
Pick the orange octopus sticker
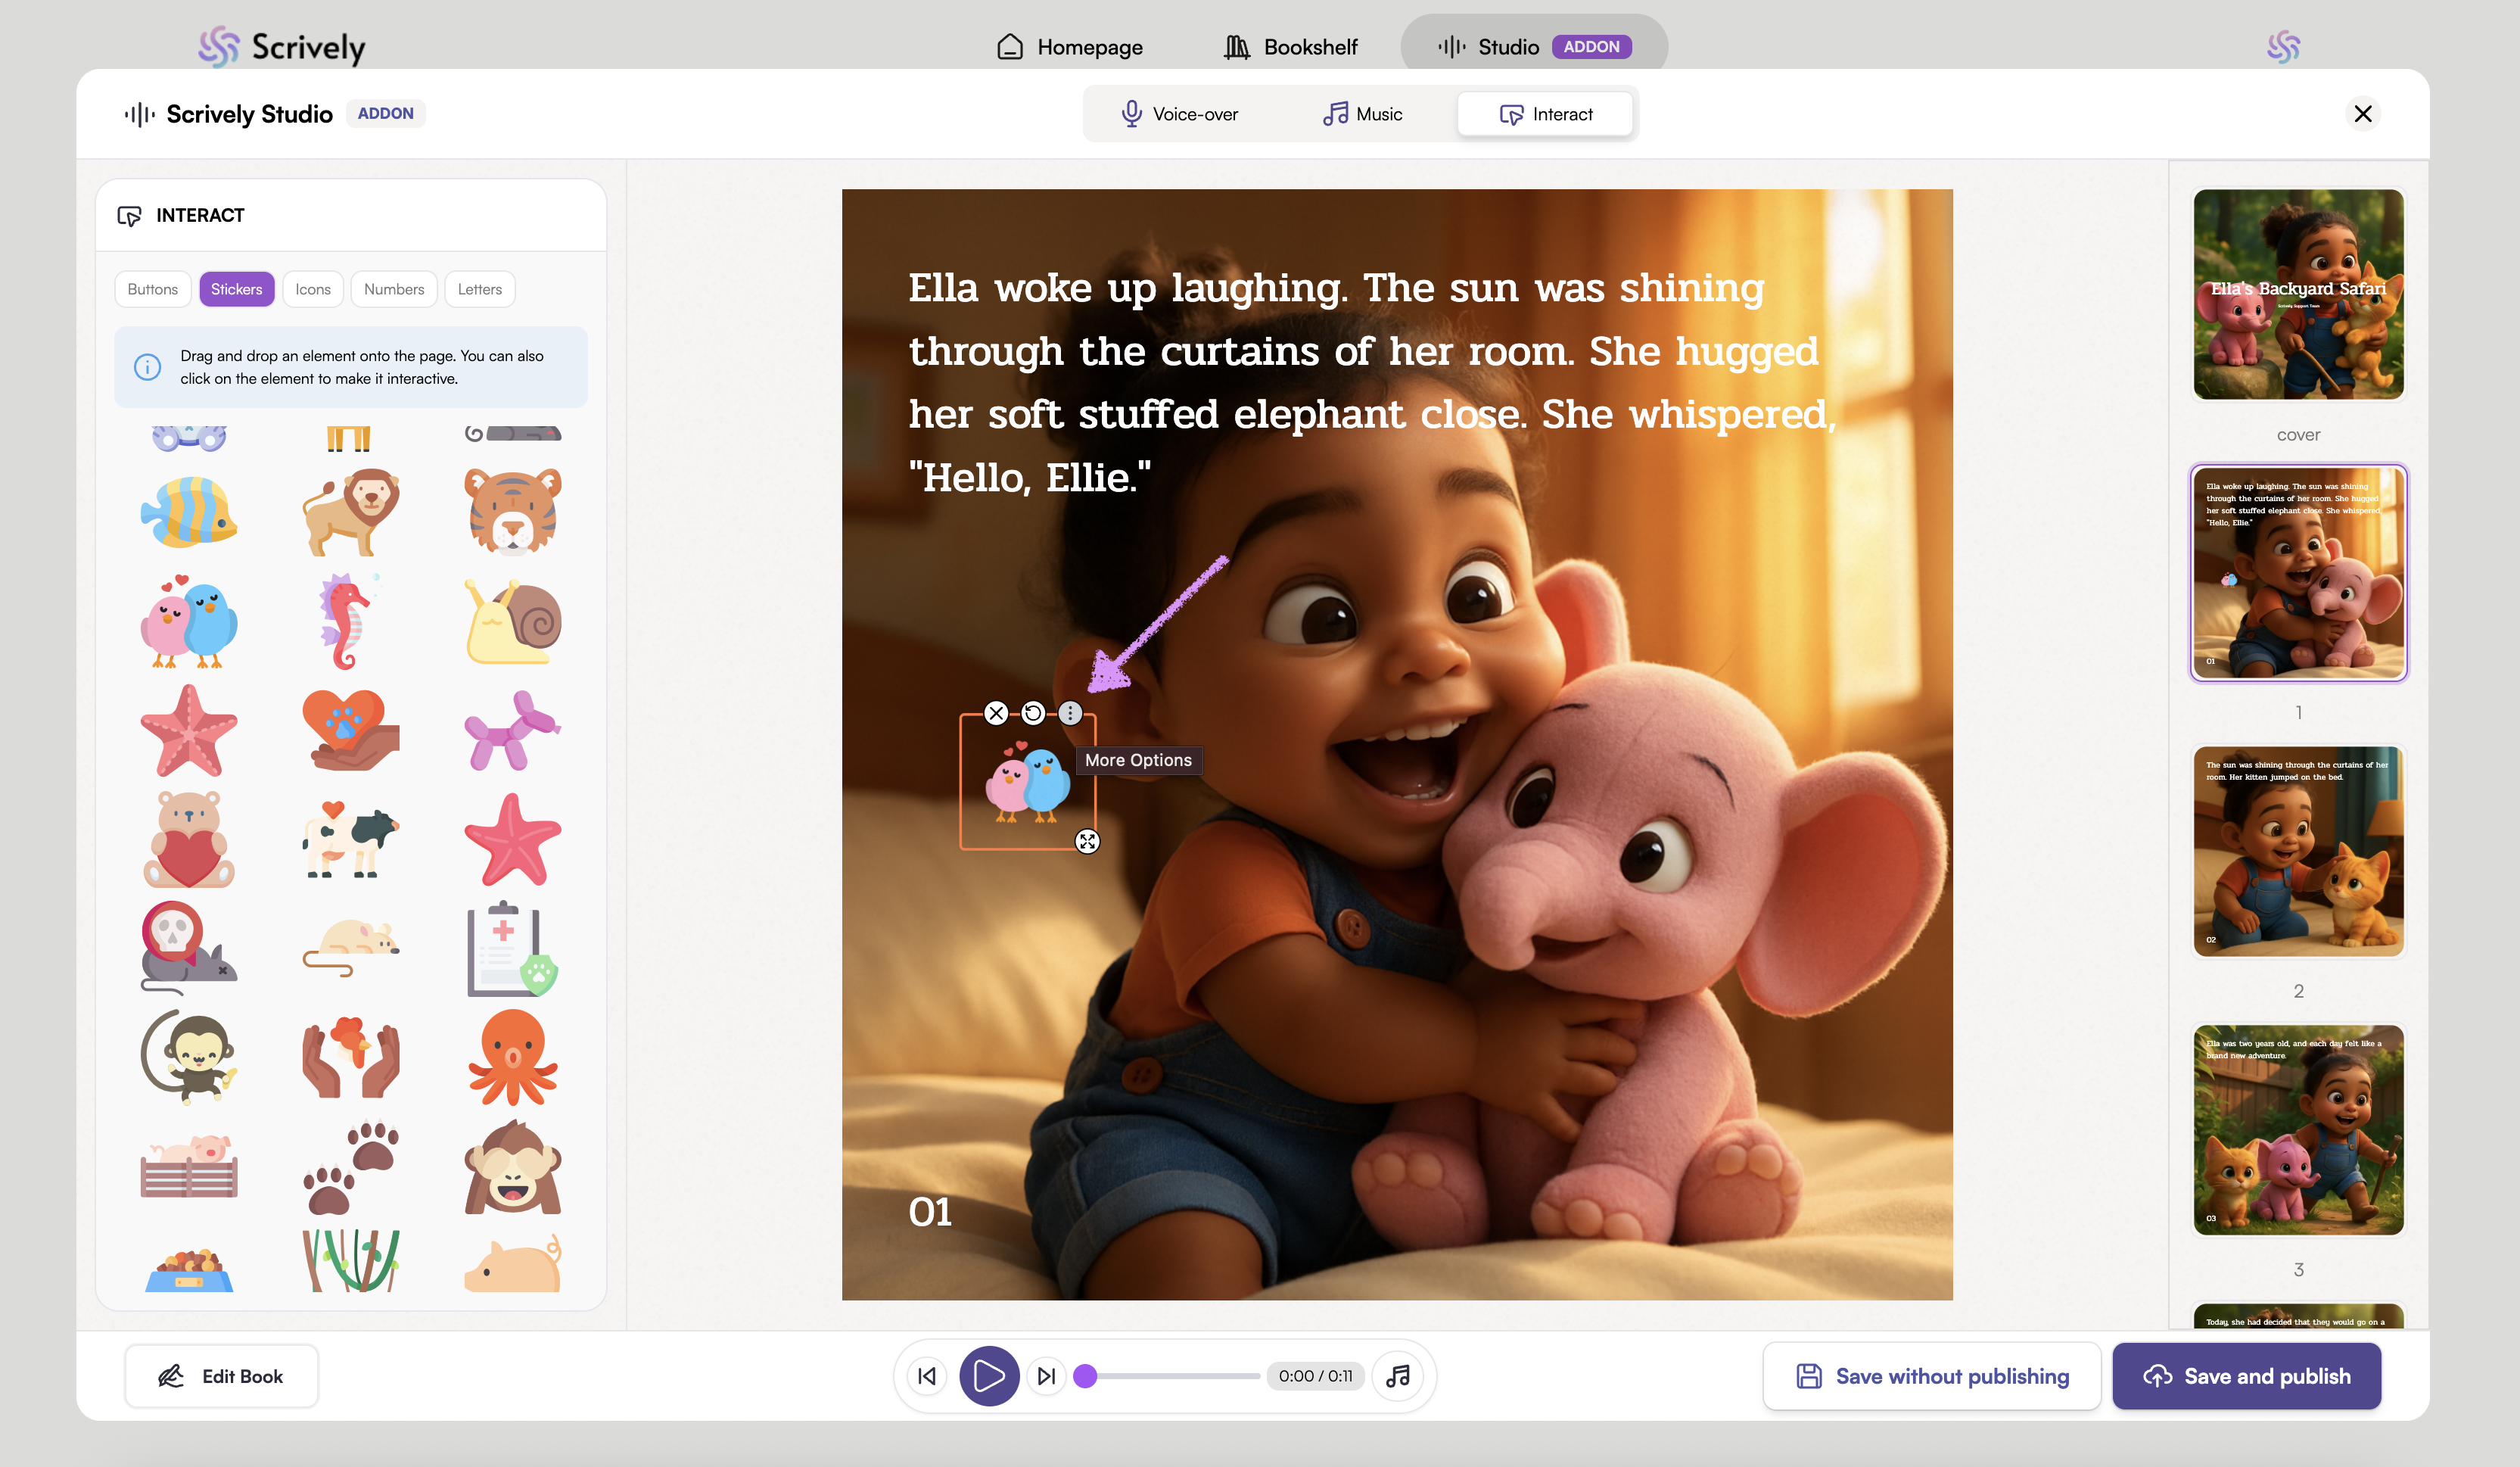coord(512,1056)
